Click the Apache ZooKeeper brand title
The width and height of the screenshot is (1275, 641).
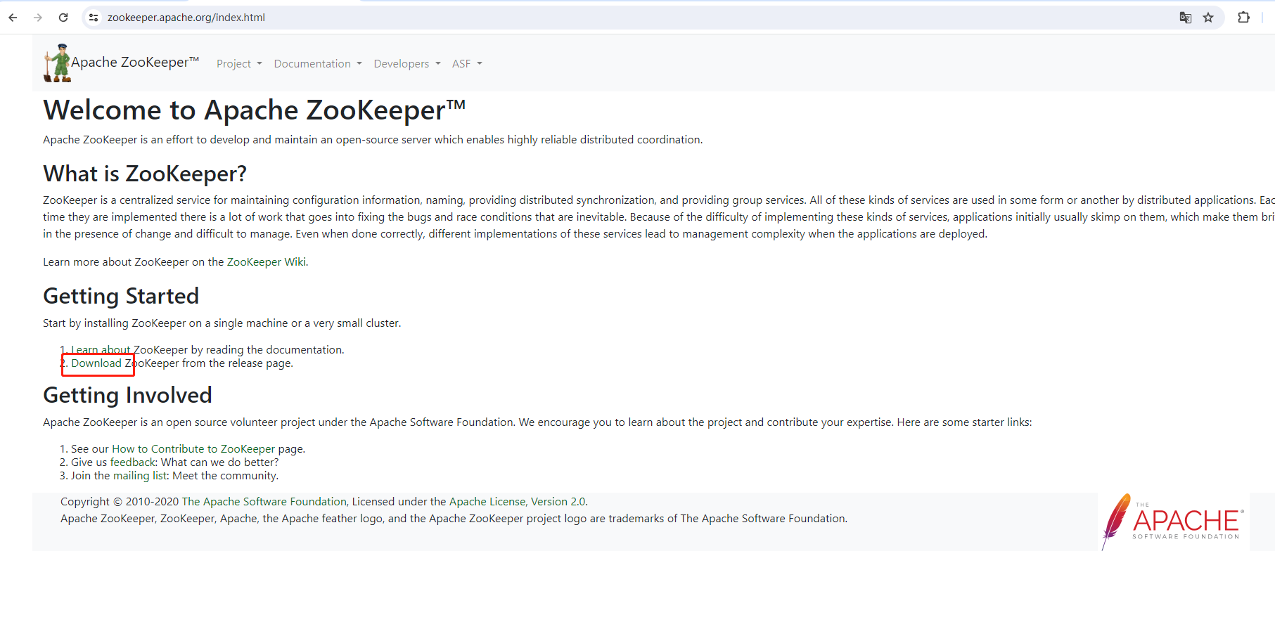pos(135,63)
